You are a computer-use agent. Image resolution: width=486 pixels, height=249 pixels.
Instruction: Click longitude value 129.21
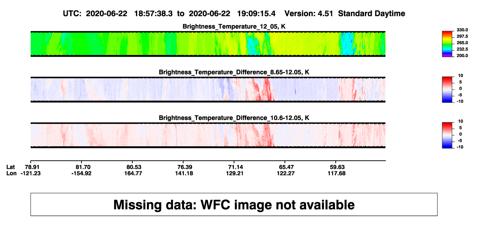(x=235, y=174)
